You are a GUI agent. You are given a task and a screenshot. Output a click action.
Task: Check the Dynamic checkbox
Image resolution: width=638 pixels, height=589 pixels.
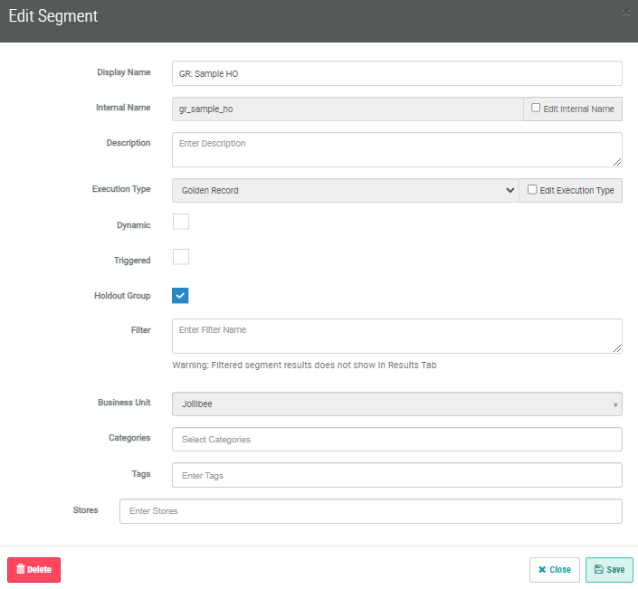pos(181,222)
